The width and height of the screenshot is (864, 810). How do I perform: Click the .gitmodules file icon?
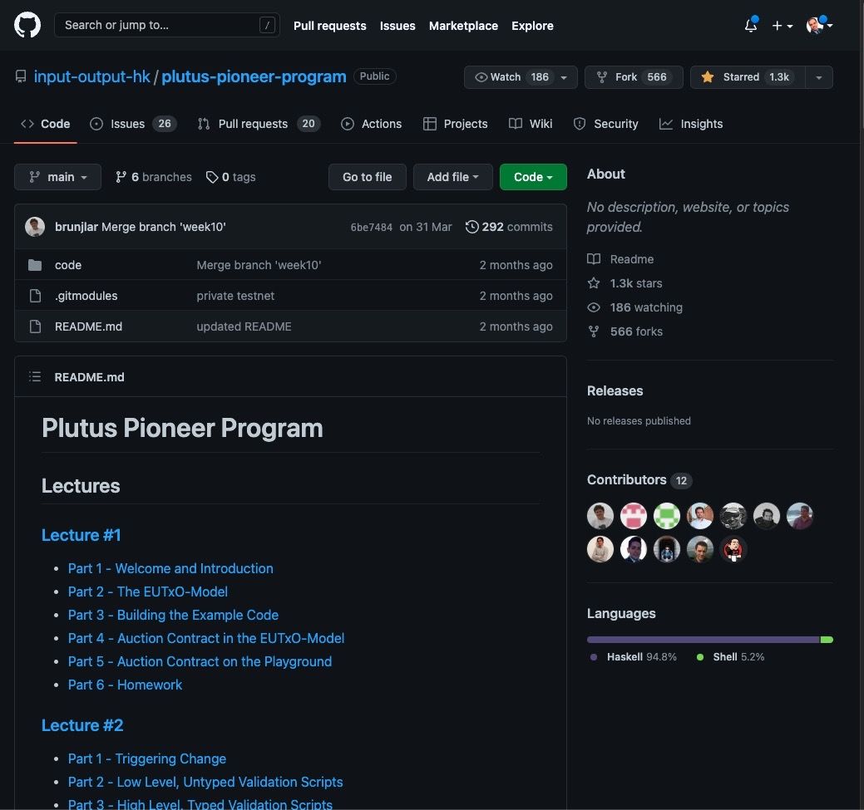click(35, 296)
